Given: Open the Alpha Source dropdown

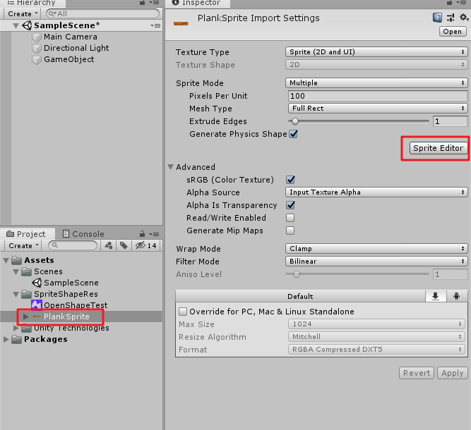Looking at the screenshot, I should [x=376, y=192].
